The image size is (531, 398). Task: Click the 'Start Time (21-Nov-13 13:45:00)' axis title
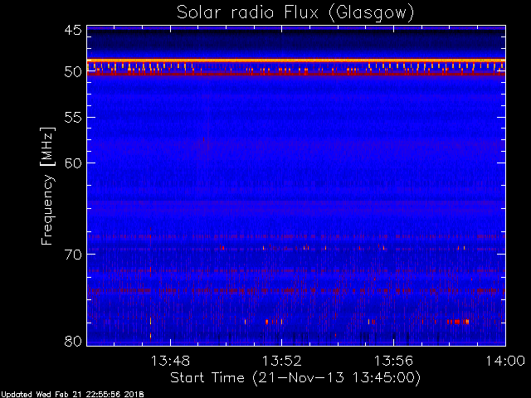point(295,377)
